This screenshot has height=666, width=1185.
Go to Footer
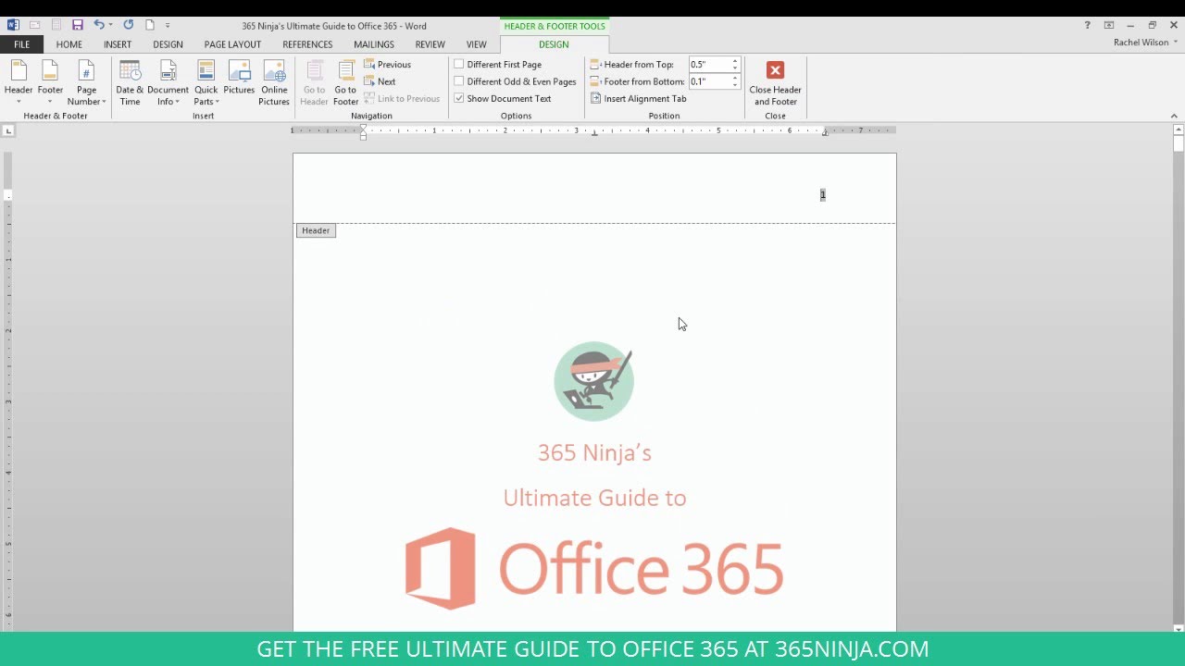[x=345, y=83]
